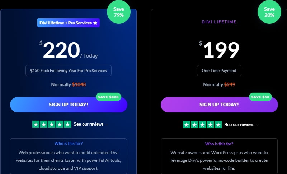Screen dimensions: 287x174
Task: Open See our reviews link under Divi Lifetime
Action: (239, 125)
